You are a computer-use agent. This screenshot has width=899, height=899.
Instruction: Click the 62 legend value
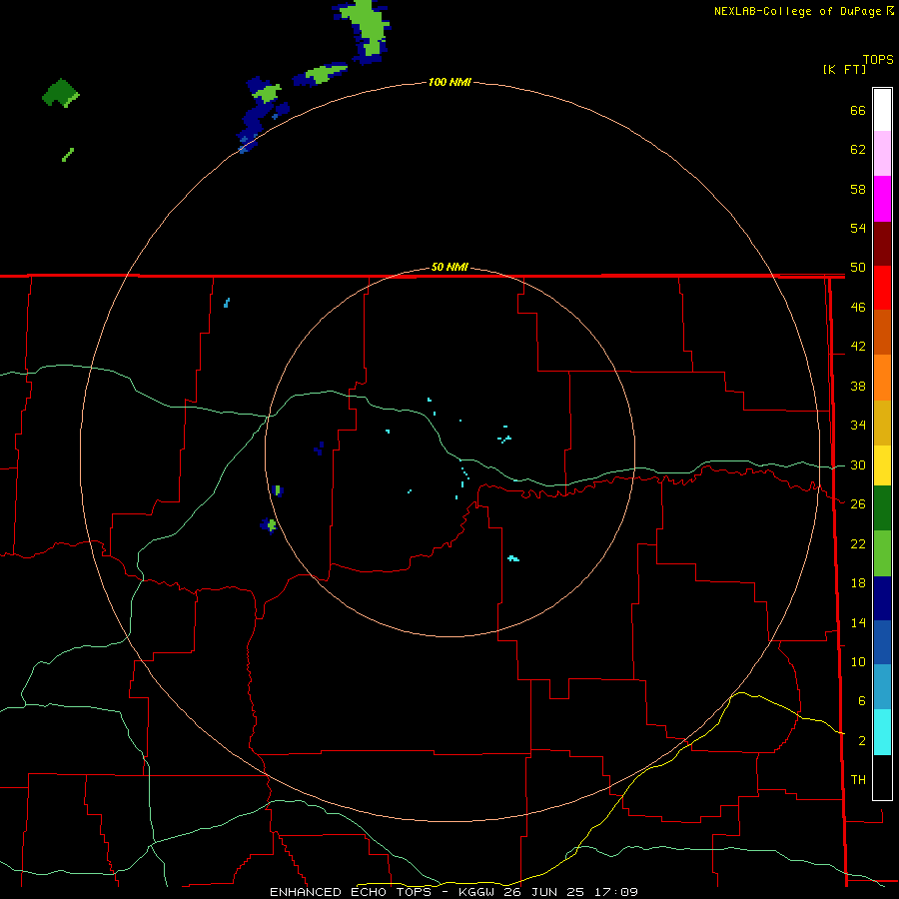pos(858,150)
